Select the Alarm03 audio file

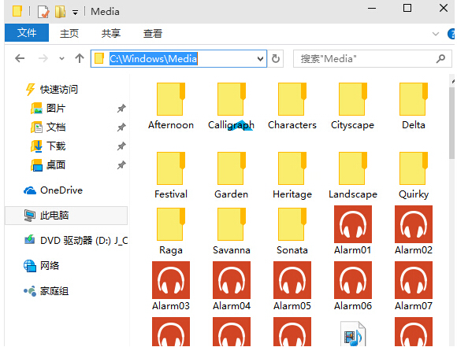pyautogui.click(x=171, y=286)
